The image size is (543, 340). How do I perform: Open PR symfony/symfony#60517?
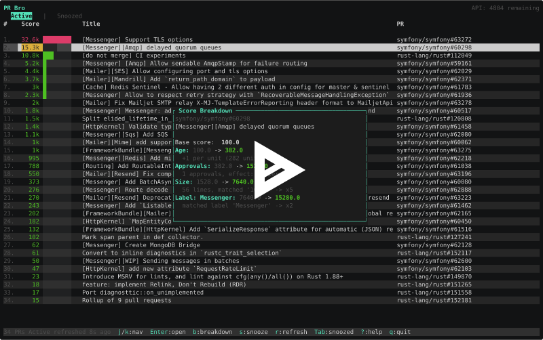pos(434,111)
